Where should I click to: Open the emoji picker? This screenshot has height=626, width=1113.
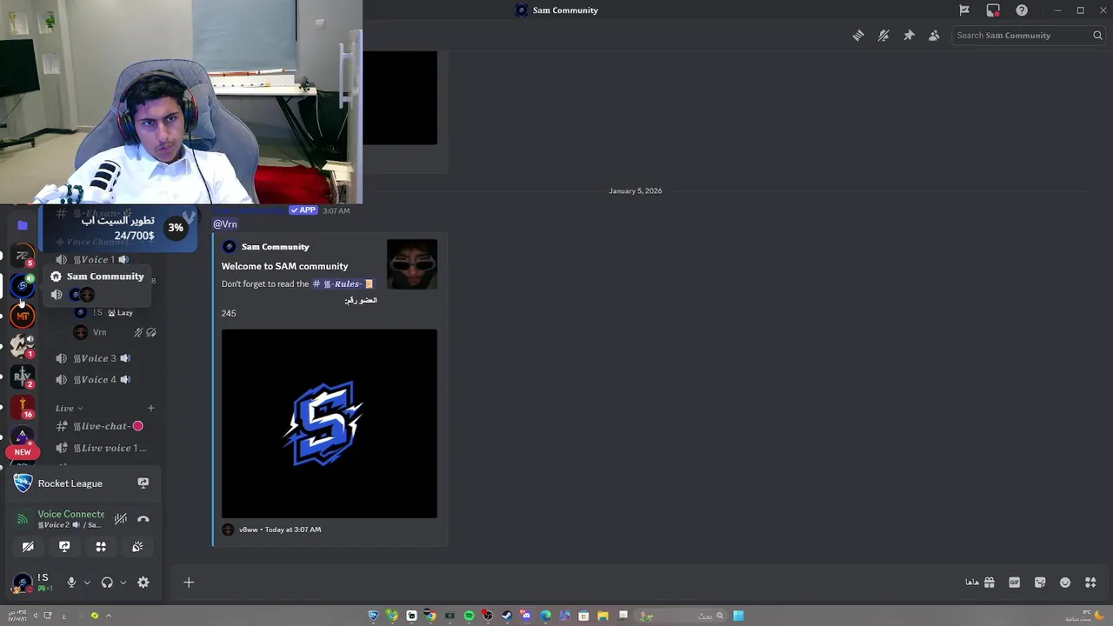[1065, 583]
